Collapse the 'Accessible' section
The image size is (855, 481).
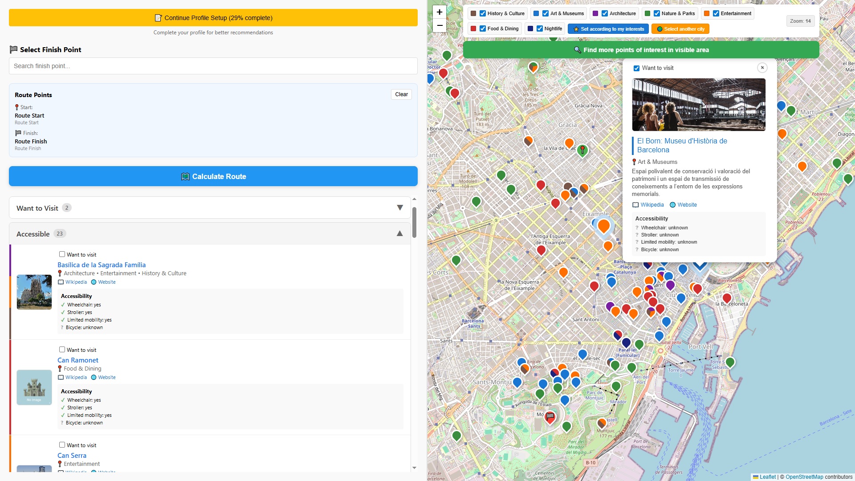coord(399,233)
